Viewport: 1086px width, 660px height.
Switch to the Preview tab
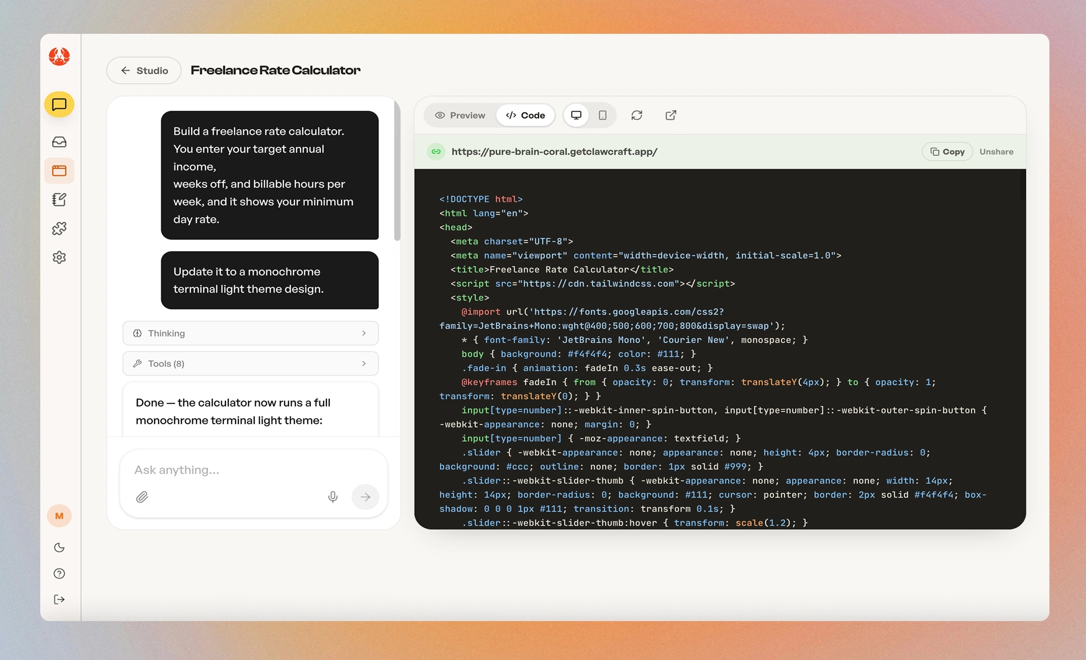(460, 115)
